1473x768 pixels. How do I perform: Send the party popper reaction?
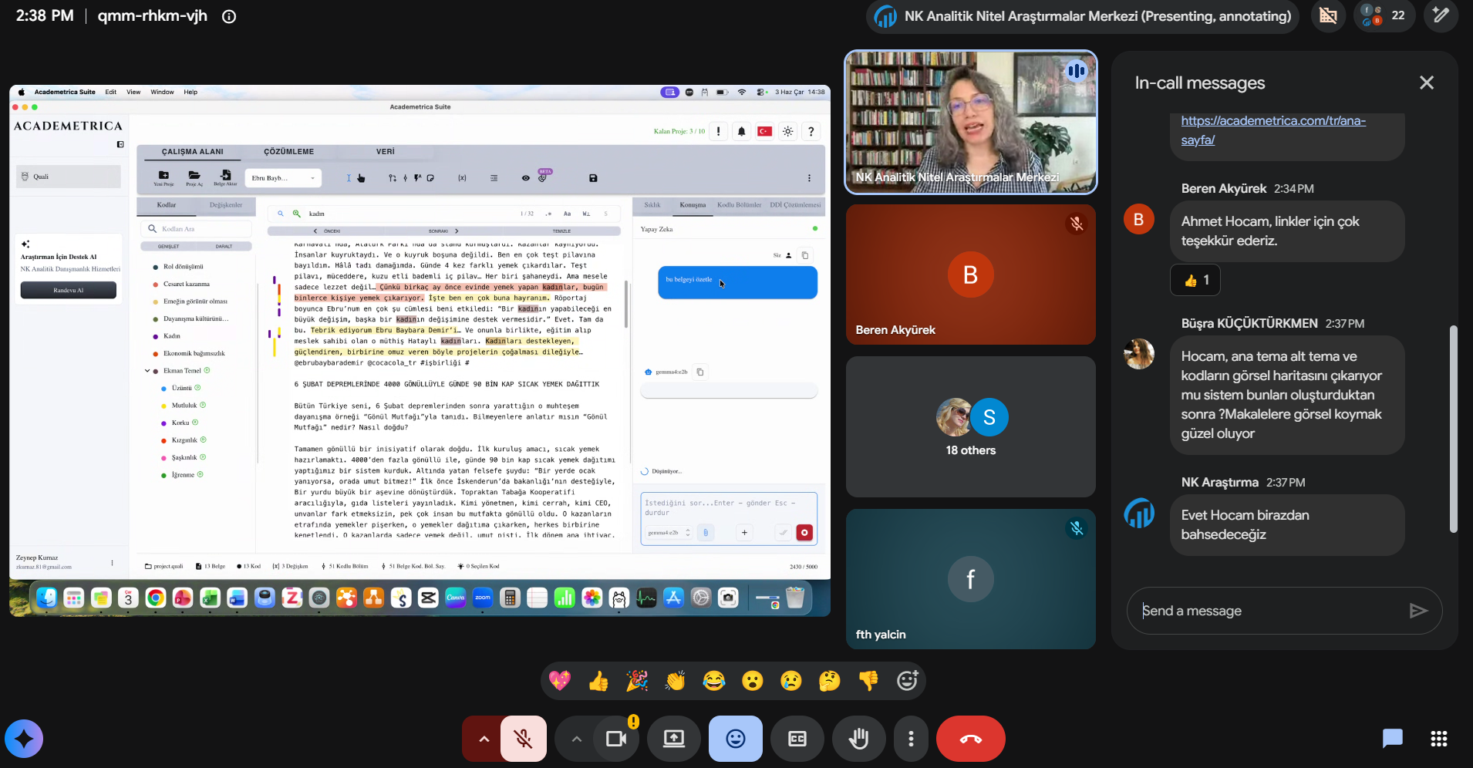(637, 680)
